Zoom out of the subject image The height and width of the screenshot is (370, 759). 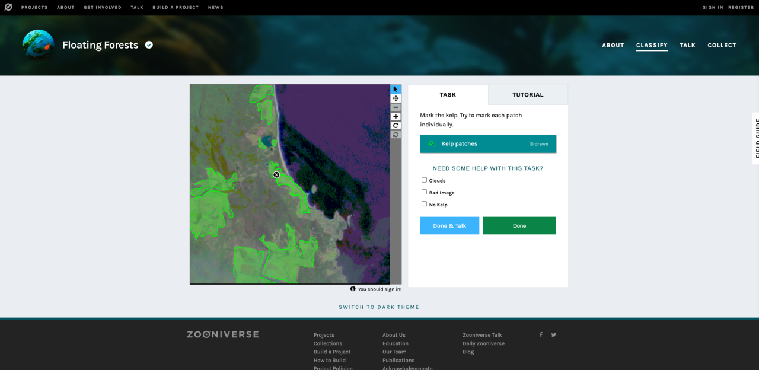click(x=396, y=107)
